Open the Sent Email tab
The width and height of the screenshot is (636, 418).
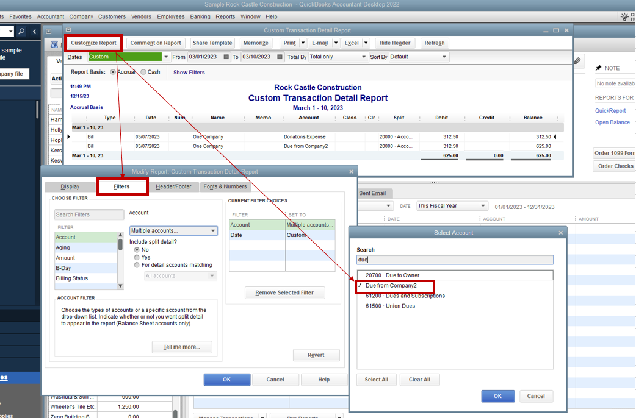point(372,193)
